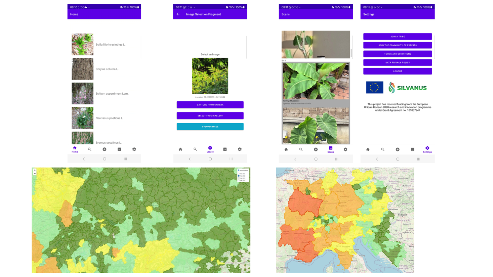This screenshot has height=277, width=493.
Task: Tap Android back arrow under the Image Selection screen
Action: [190, 159]
